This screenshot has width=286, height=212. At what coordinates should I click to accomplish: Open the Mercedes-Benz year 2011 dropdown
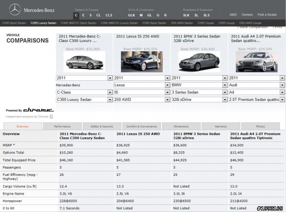[84, 78]
